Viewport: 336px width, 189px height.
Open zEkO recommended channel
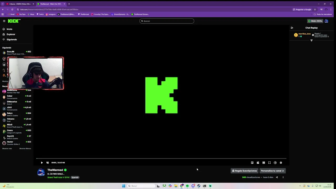[x=17, y=109]
